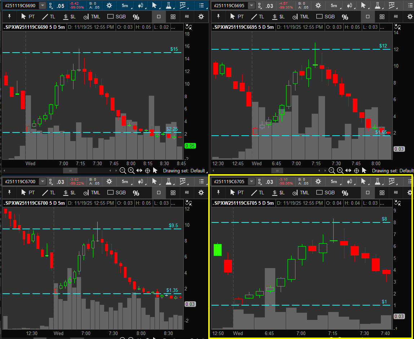Open 5m timeframe dropdown in C6705 header
Viewport: 414px width, 339px height.
[334, 181]
